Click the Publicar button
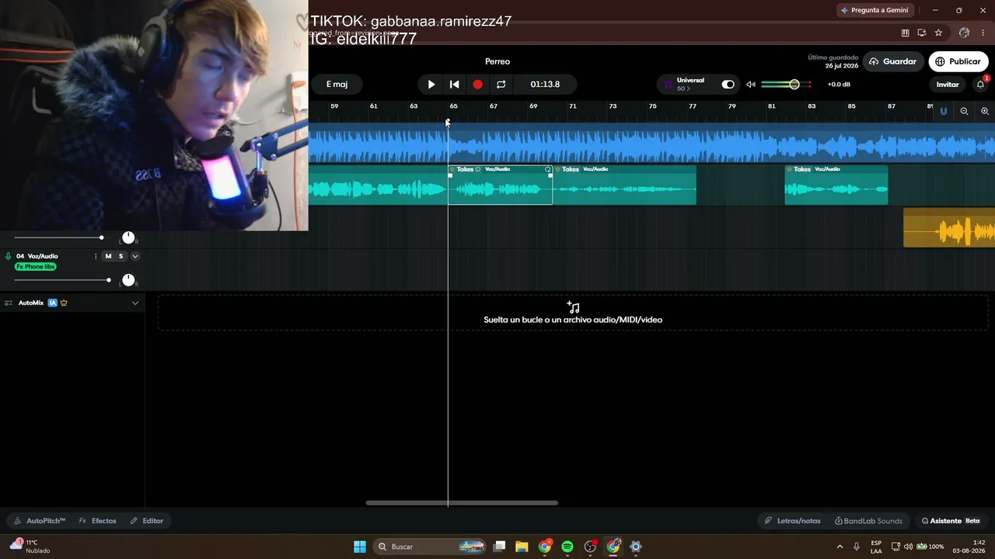This screenshot has width=995, height=559. tap(958, 61)
